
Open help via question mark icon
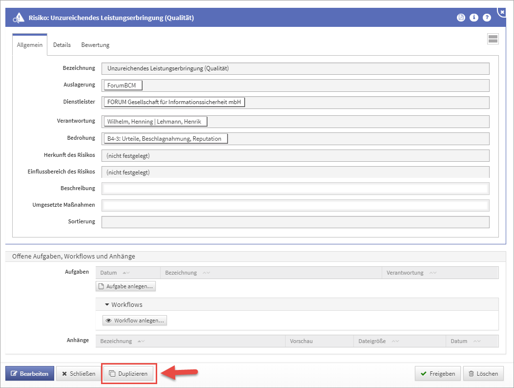tap(487, 18)
